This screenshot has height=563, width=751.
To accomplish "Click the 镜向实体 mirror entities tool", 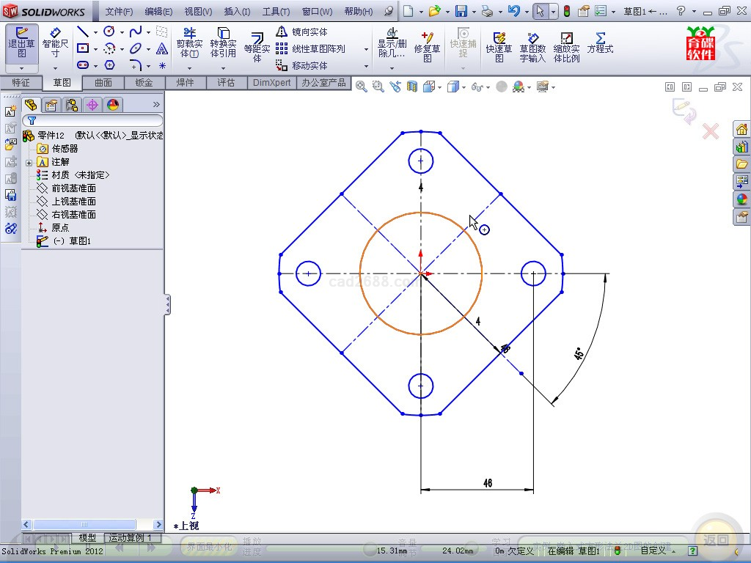I will (x=302, y=32).
